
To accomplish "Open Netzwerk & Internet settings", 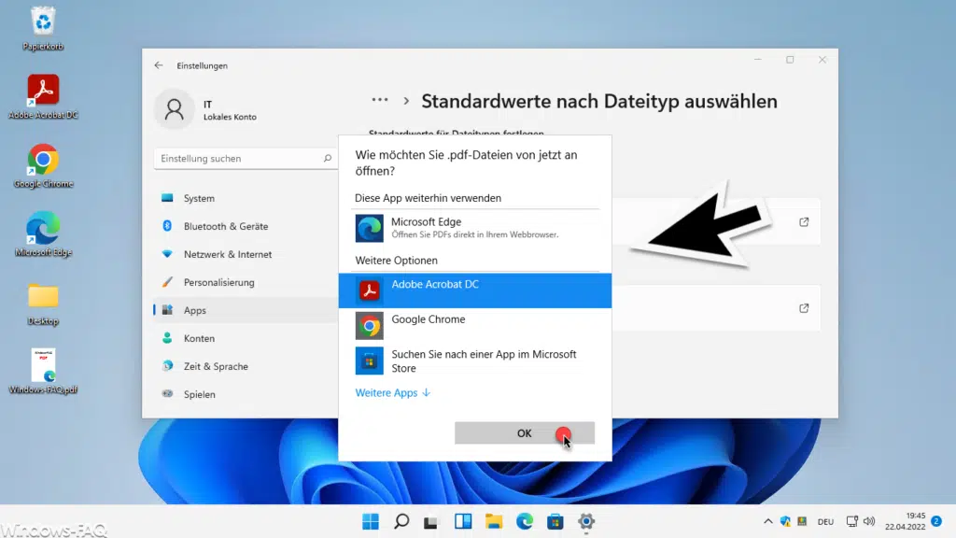I will 225,254.
